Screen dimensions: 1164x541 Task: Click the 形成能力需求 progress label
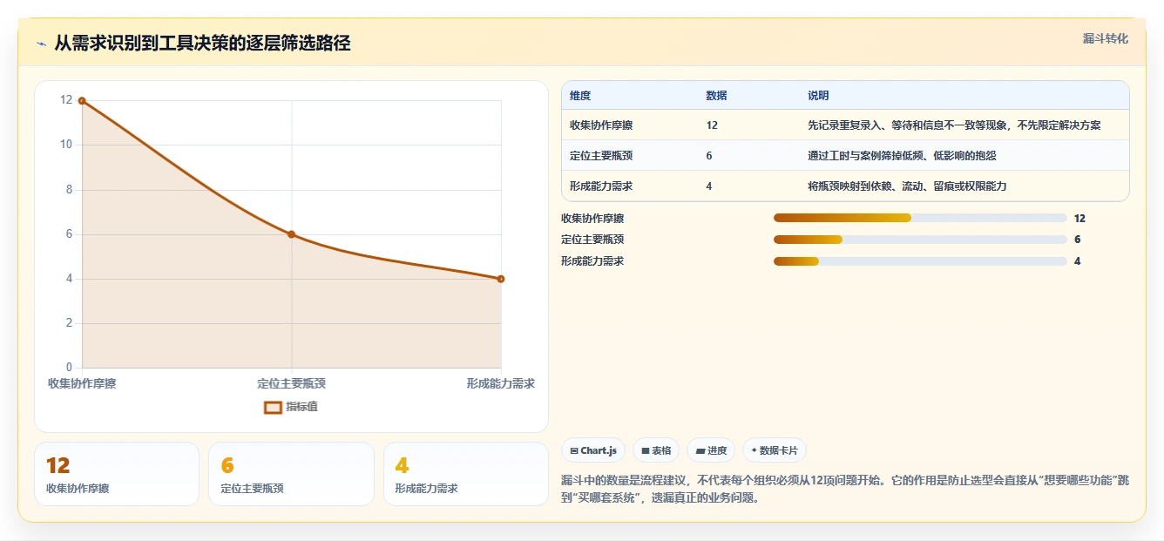[592, 261]
